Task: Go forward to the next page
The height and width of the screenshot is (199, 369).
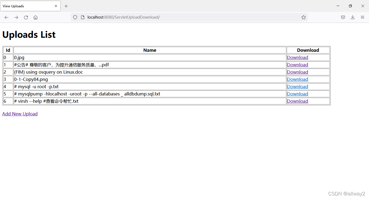Action: point(16,17)
